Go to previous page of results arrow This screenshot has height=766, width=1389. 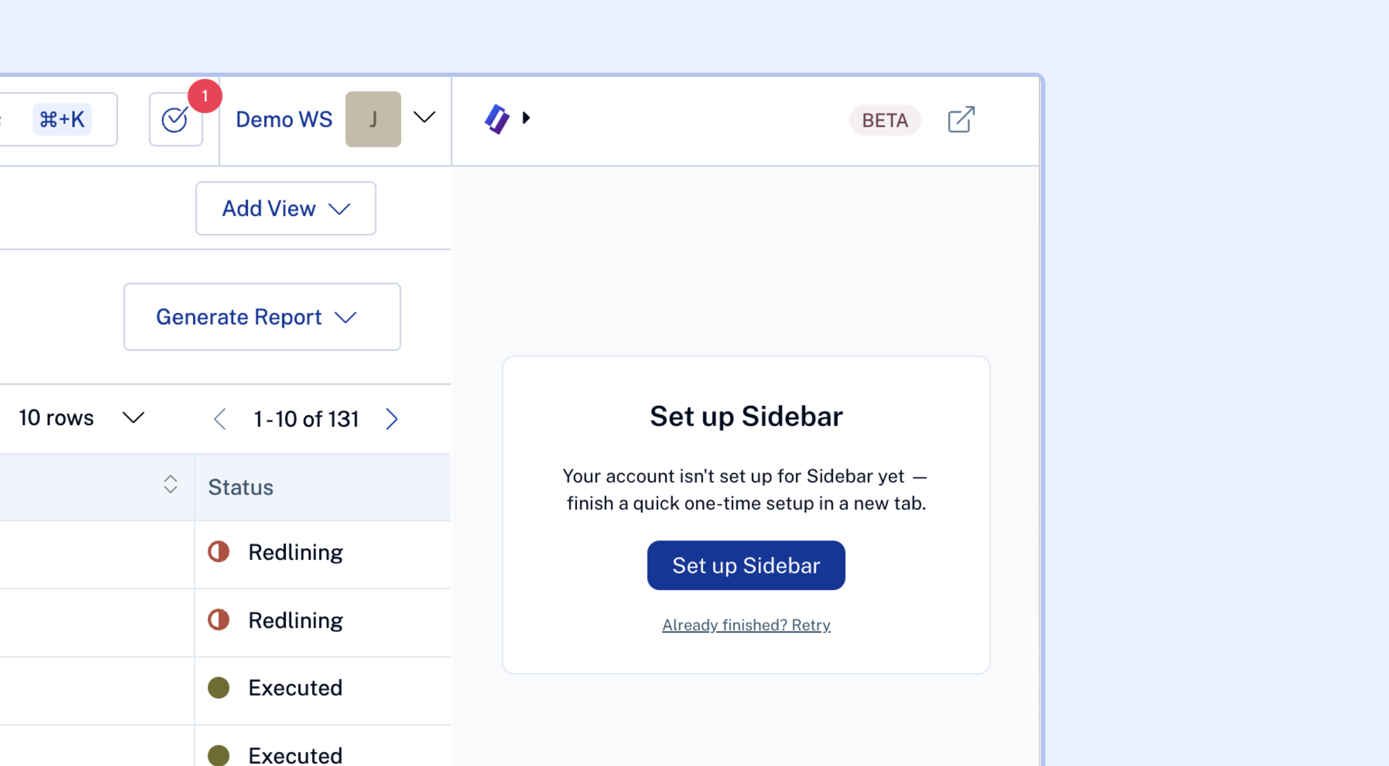click(x=220, y=419)
